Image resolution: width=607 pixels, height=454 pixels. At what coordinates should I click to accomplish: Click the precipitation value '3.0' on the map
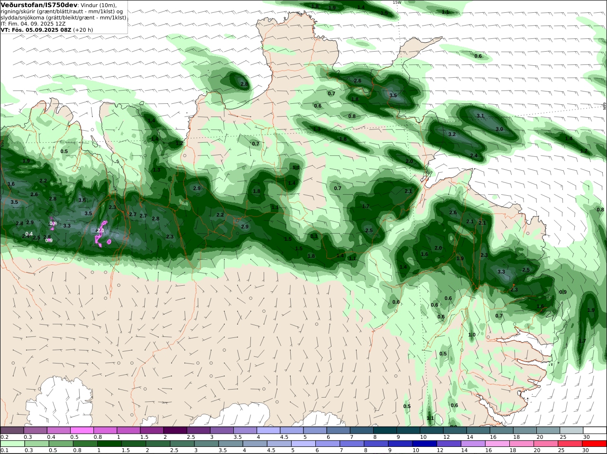(499, 129)
